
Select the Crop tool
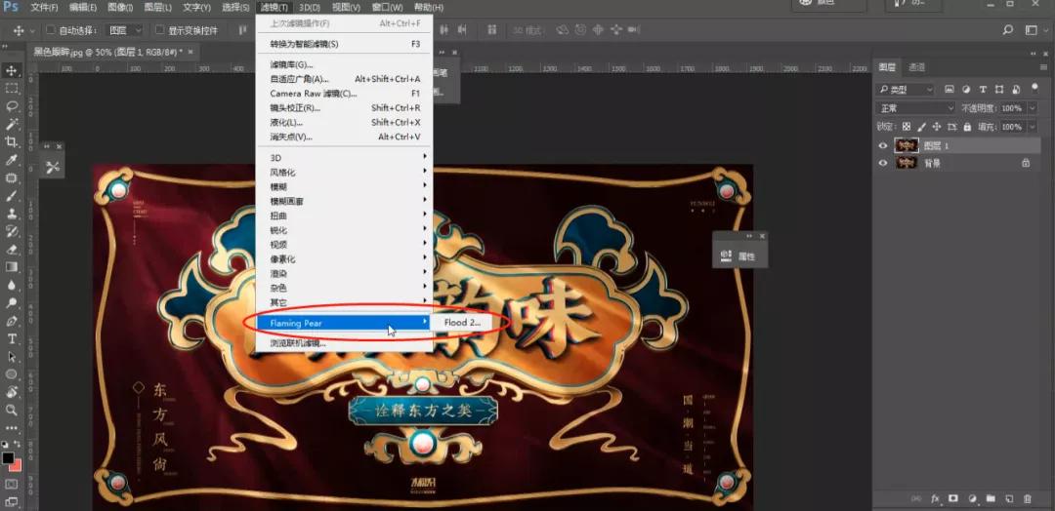pos(12,141)
